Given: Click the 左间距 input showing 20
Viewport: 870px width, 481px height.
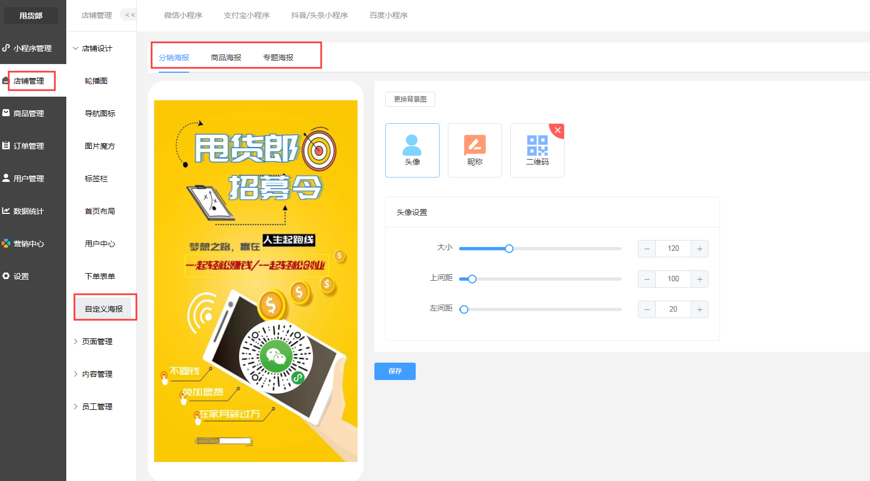Looking at the screenshot, I should 673,309.
